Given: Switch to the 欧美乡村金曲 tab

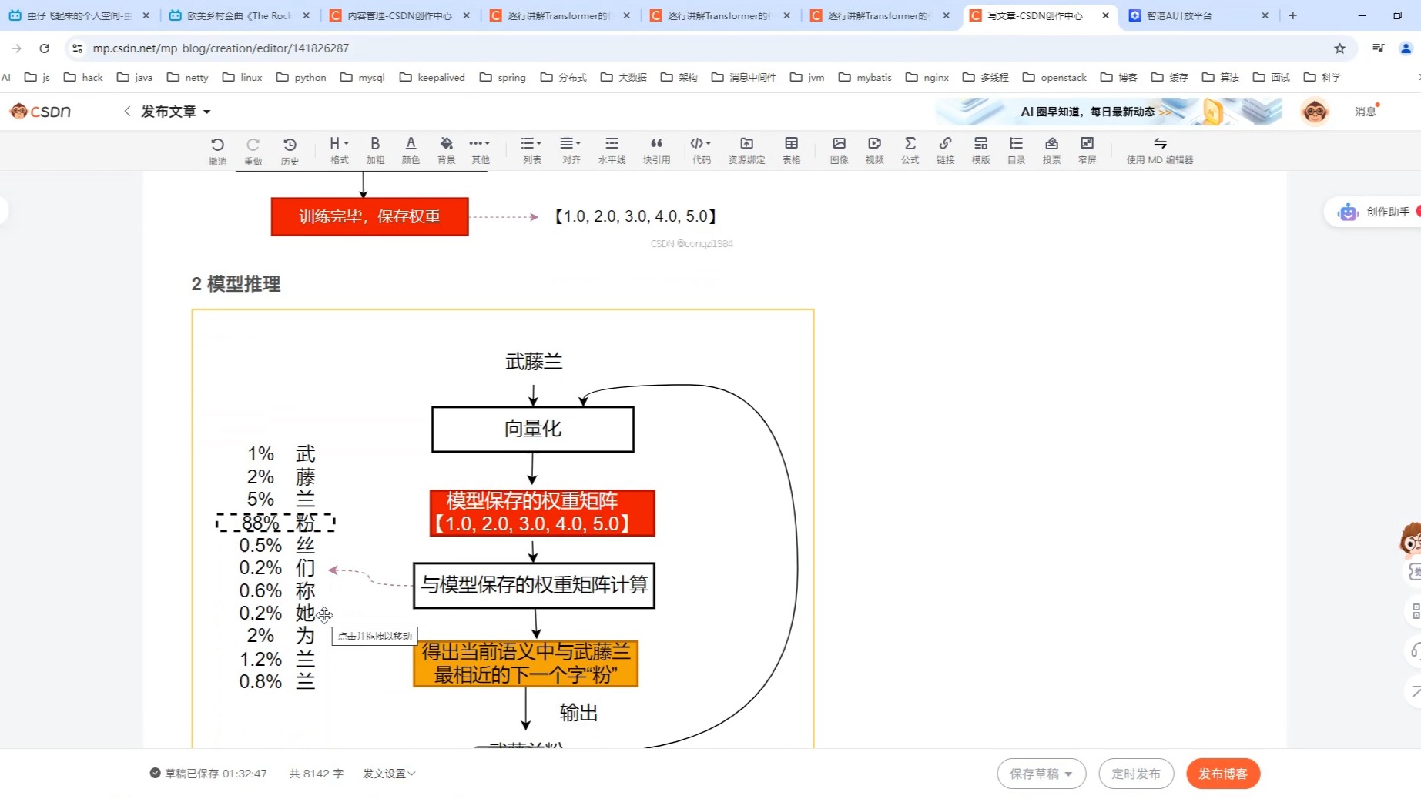Looking at the screenshot, I should point(238,15).
